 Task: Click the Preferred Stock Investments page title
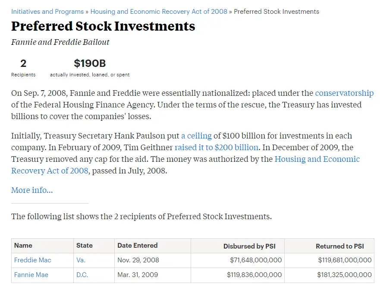[103, 26]
